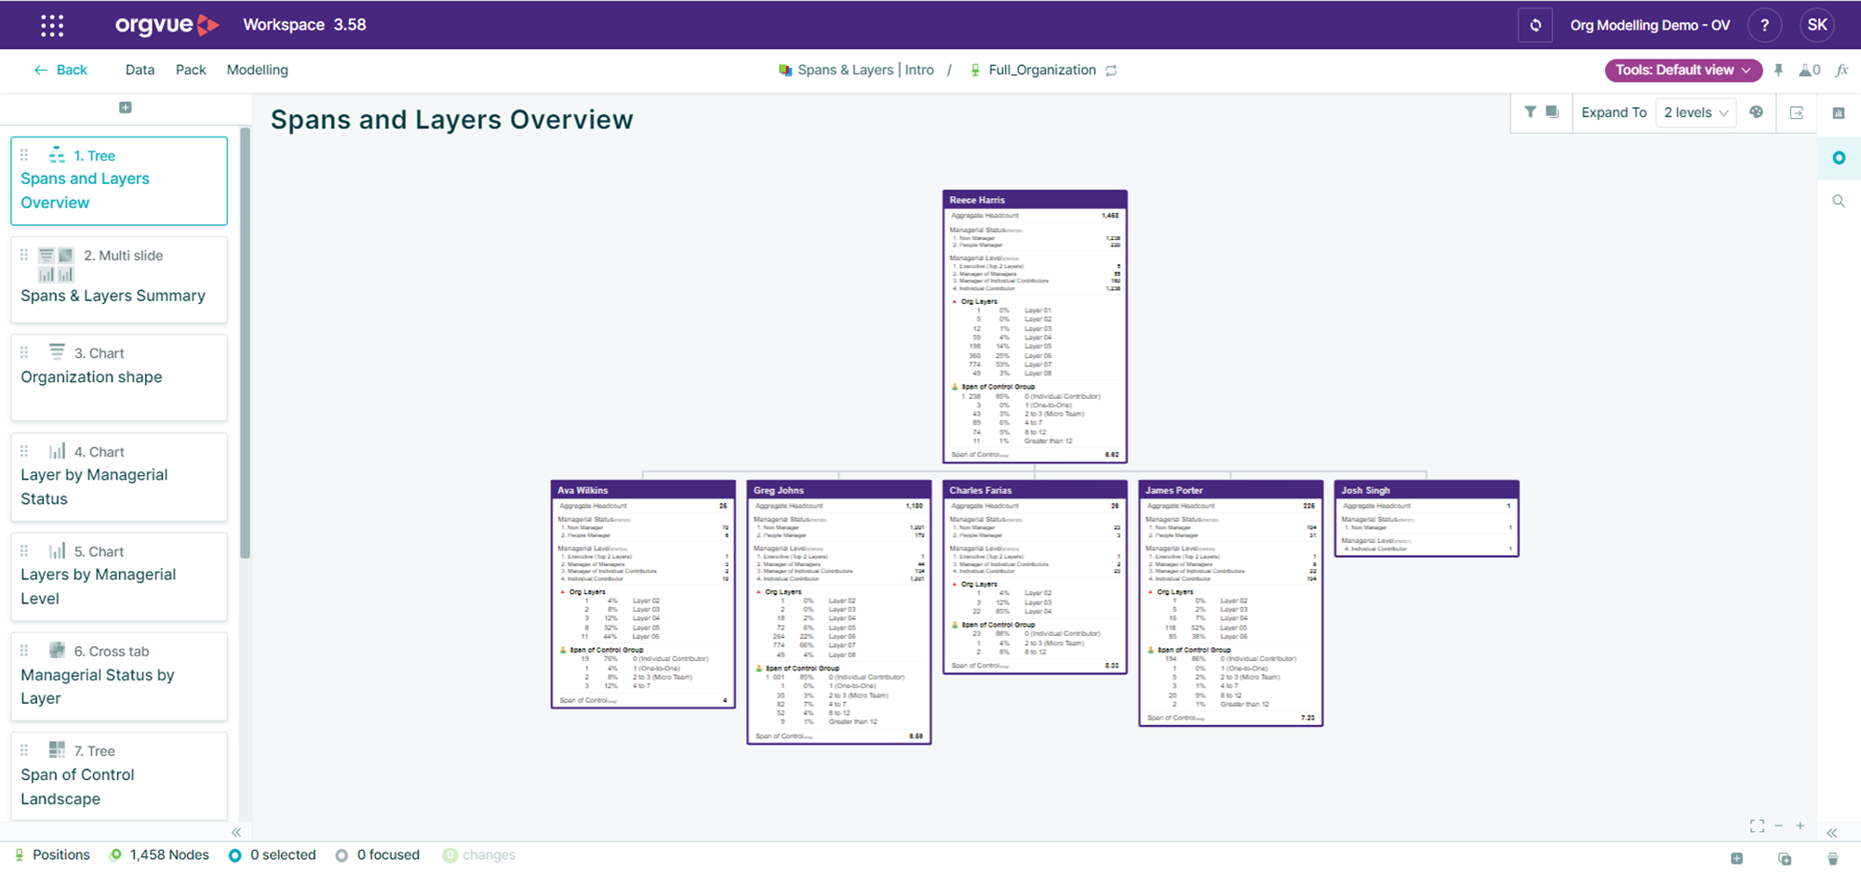Select the Reece Harris node card
This screenshot has width=1861, height=873.
click(x=1035, y=326)
